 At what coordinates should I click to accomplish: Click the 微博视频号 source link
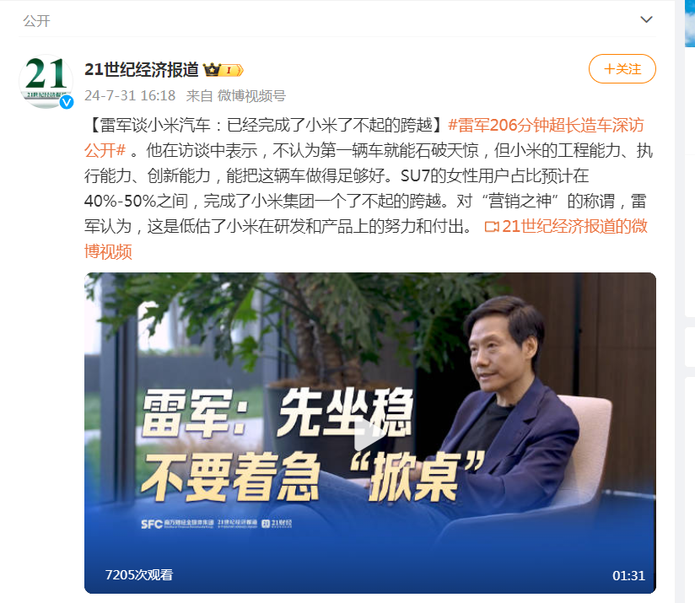[251, 95]
